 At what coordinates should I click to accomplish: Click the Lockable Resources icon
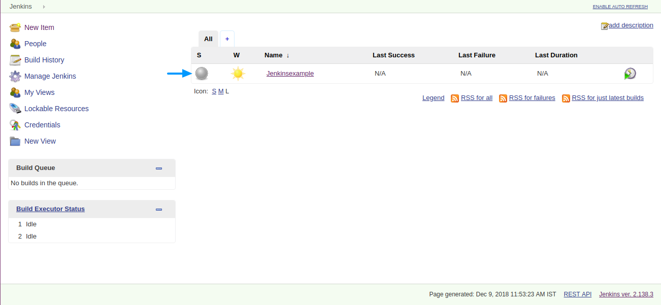point(15,109)
